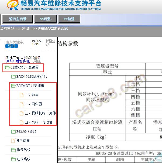Viewport: 162px width, 163px height.
Task: Click the 6DT35-2B 变速器速比 table title
Action: coord(129,154)
